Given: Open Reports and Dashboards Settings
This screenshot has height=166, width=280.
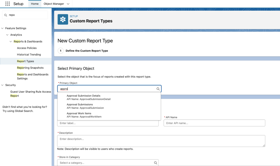Looking at the screenshot, I should tap(33, 76).
